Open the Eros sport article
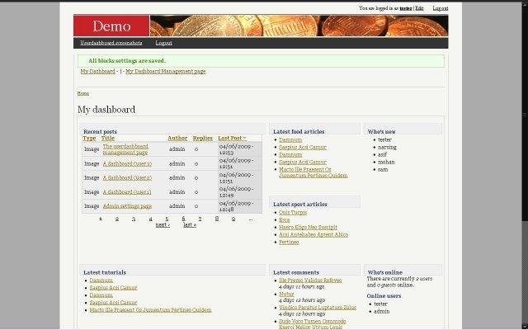 (284, 220)
